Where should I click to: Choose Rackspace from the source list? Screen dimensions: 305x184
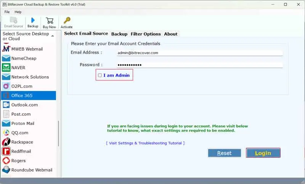[x=22, y=142]
